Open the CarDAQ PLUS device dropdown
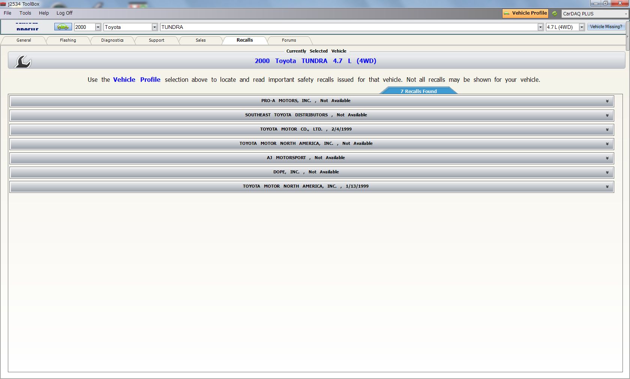The image size is (630, 379). click(x=595, y=14)
